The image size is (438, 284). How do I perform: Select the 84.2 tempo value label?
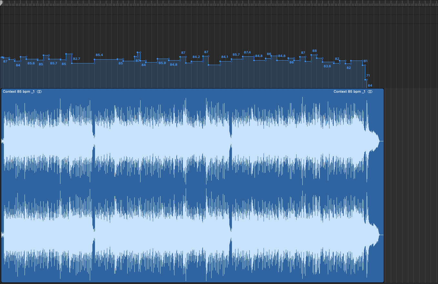tap(196, 57)
